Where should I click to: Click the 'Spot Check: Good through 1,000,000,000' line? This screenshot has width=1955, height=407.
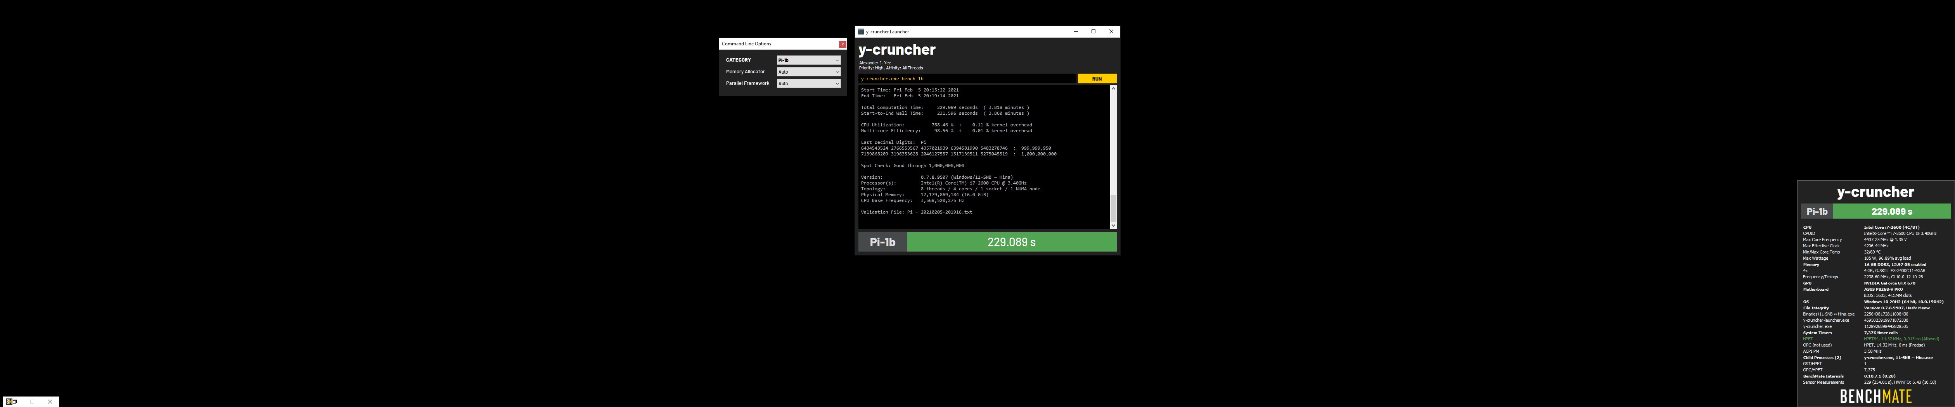(912, 165)
